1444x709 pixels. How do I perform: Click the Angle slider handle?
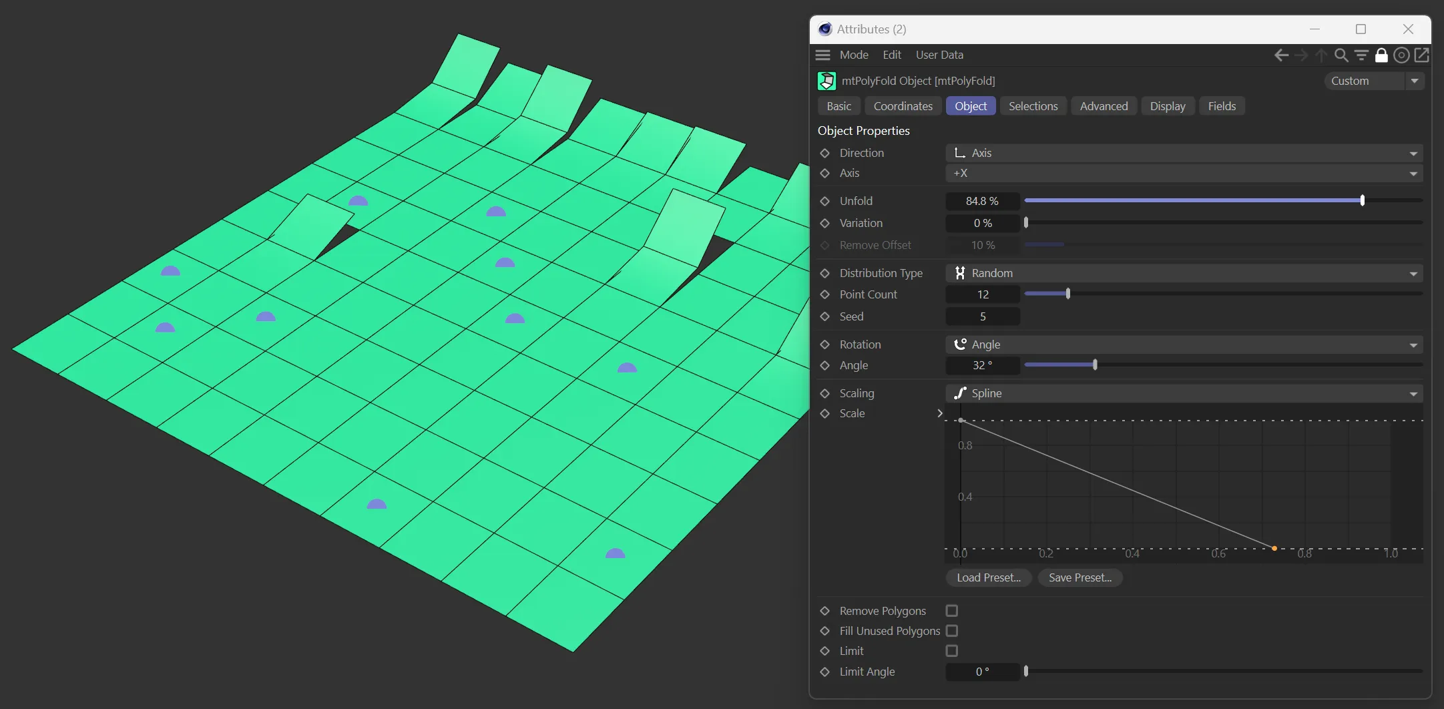[x=1095, y=365]
